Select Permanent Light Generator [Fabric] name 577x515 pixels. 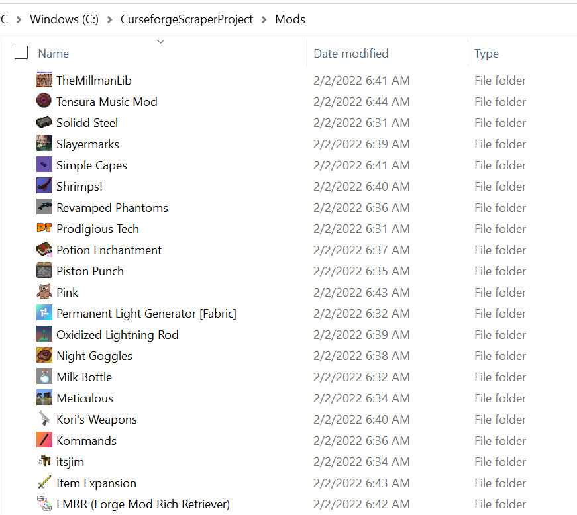146,314
